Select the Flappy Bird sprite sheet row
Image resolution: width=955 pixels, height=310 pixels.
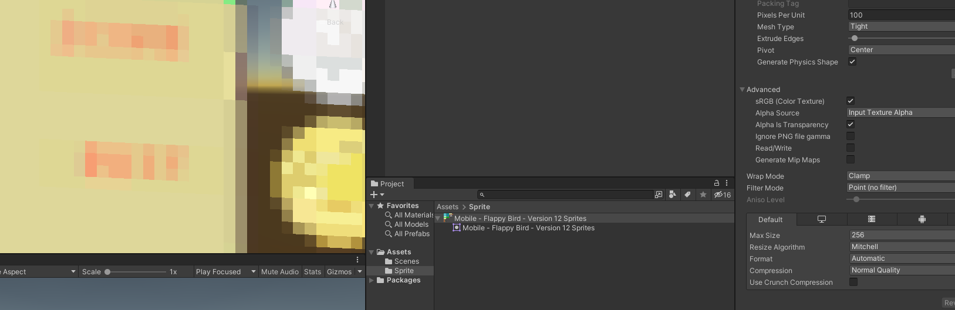585,219
